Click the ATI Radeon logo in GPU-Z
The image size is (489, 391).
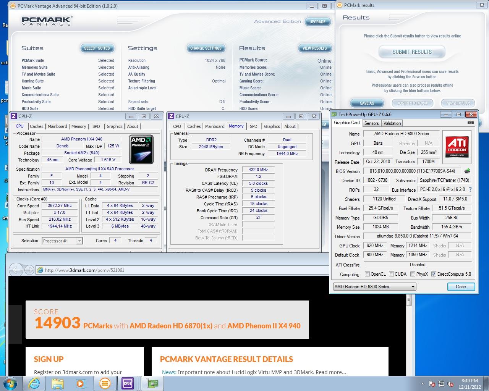click(x=457, y=147)
